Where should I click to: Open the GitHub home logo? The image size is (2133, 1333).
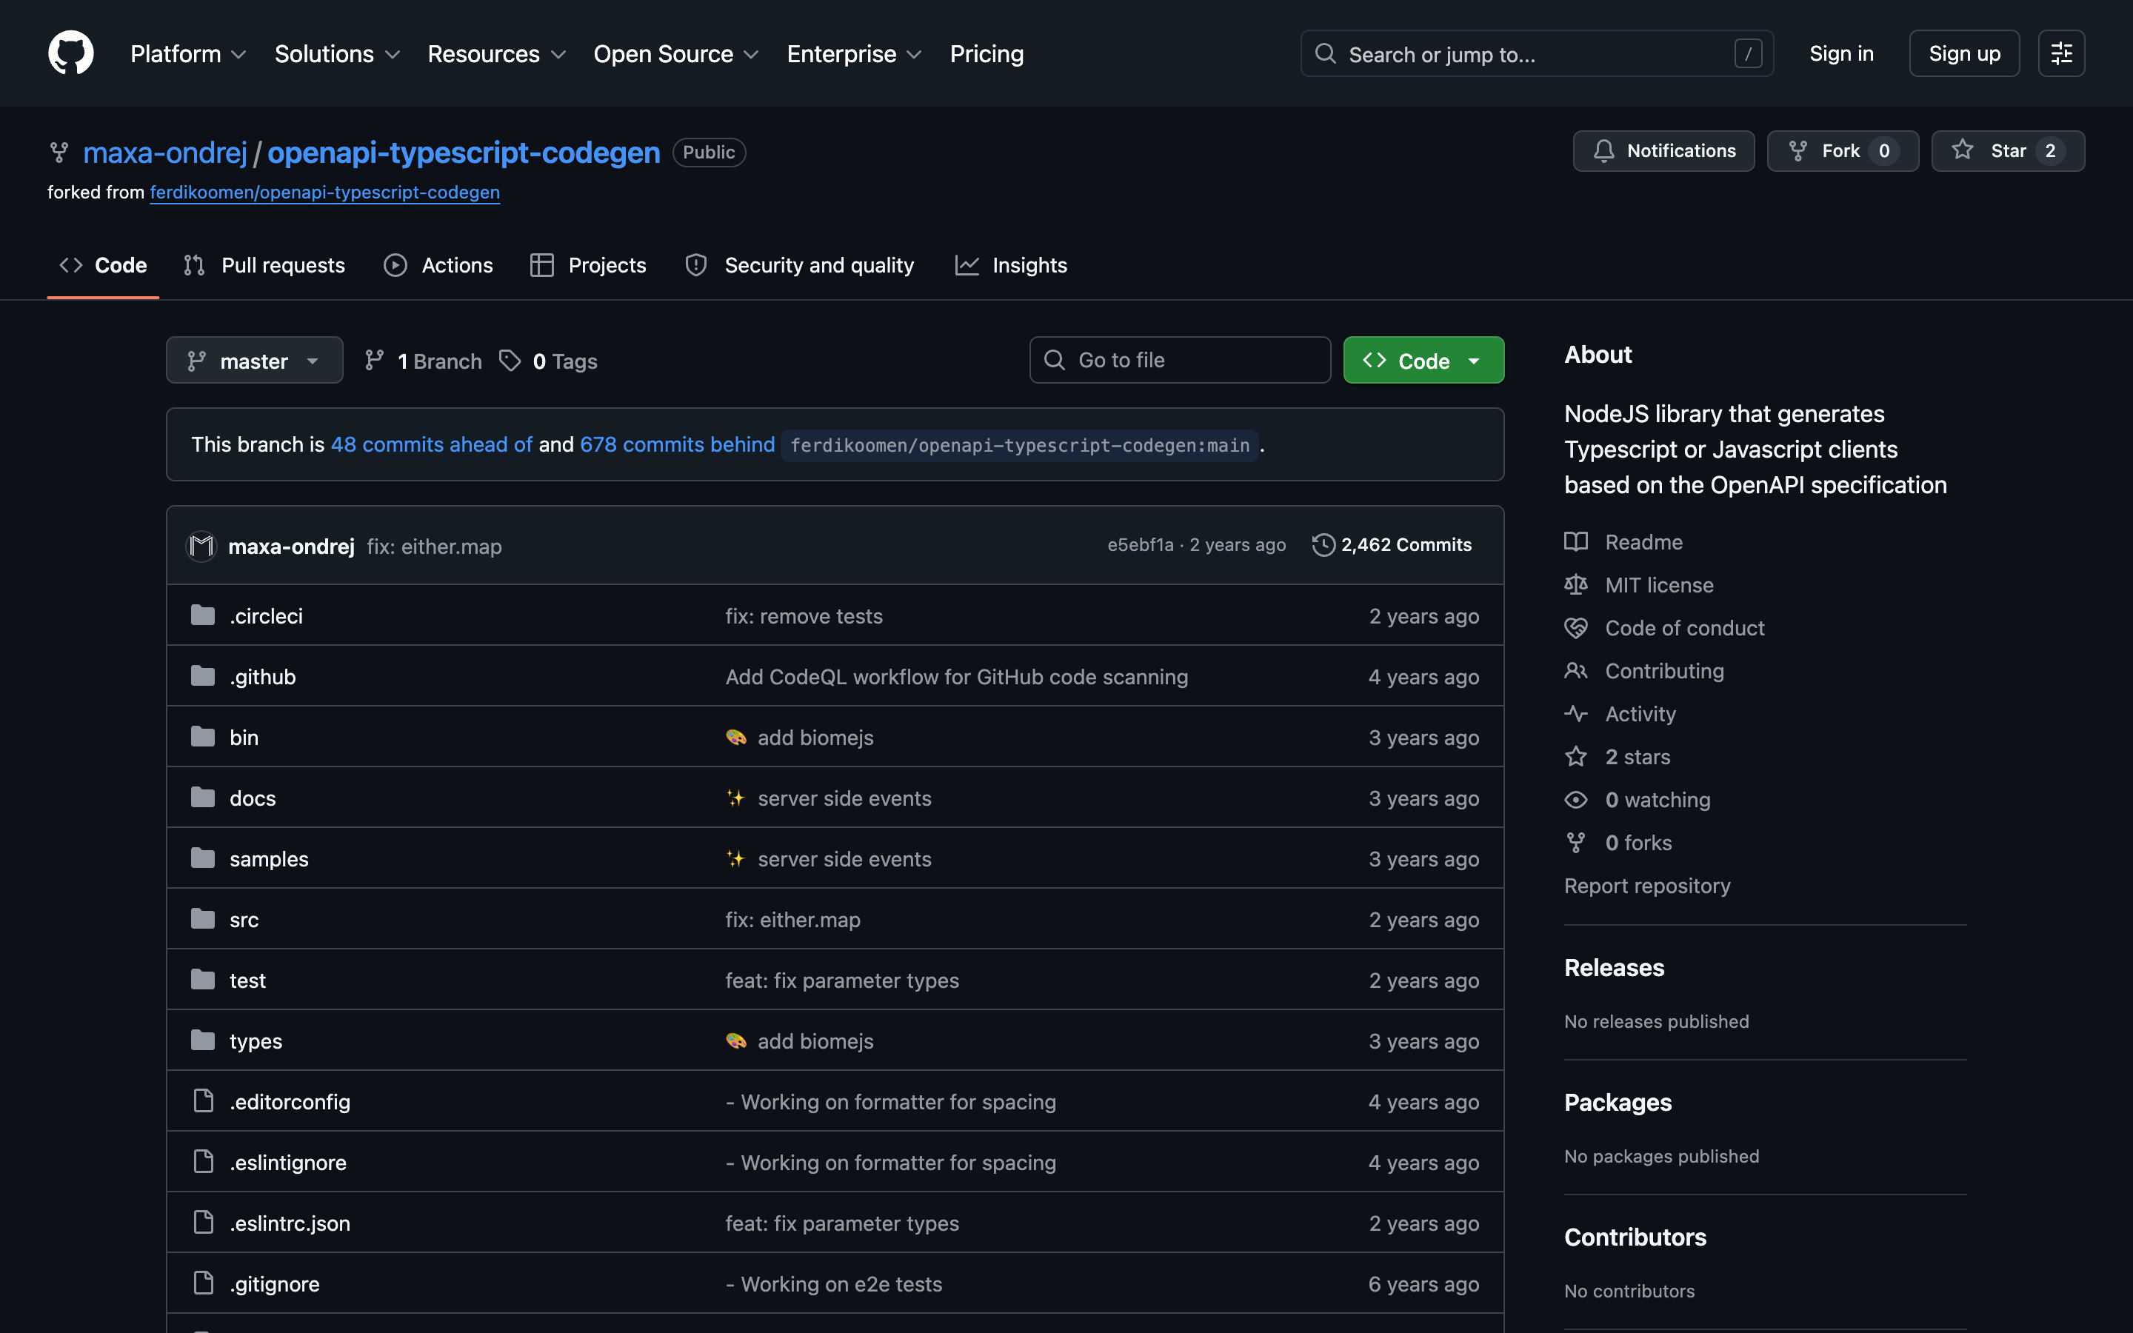(70, 53)
